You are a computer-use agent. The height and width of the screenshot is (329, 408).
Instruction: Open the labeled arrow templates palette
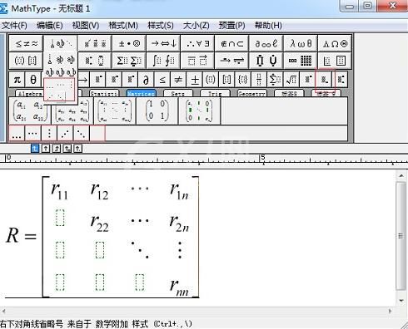(x=232, y=61)
